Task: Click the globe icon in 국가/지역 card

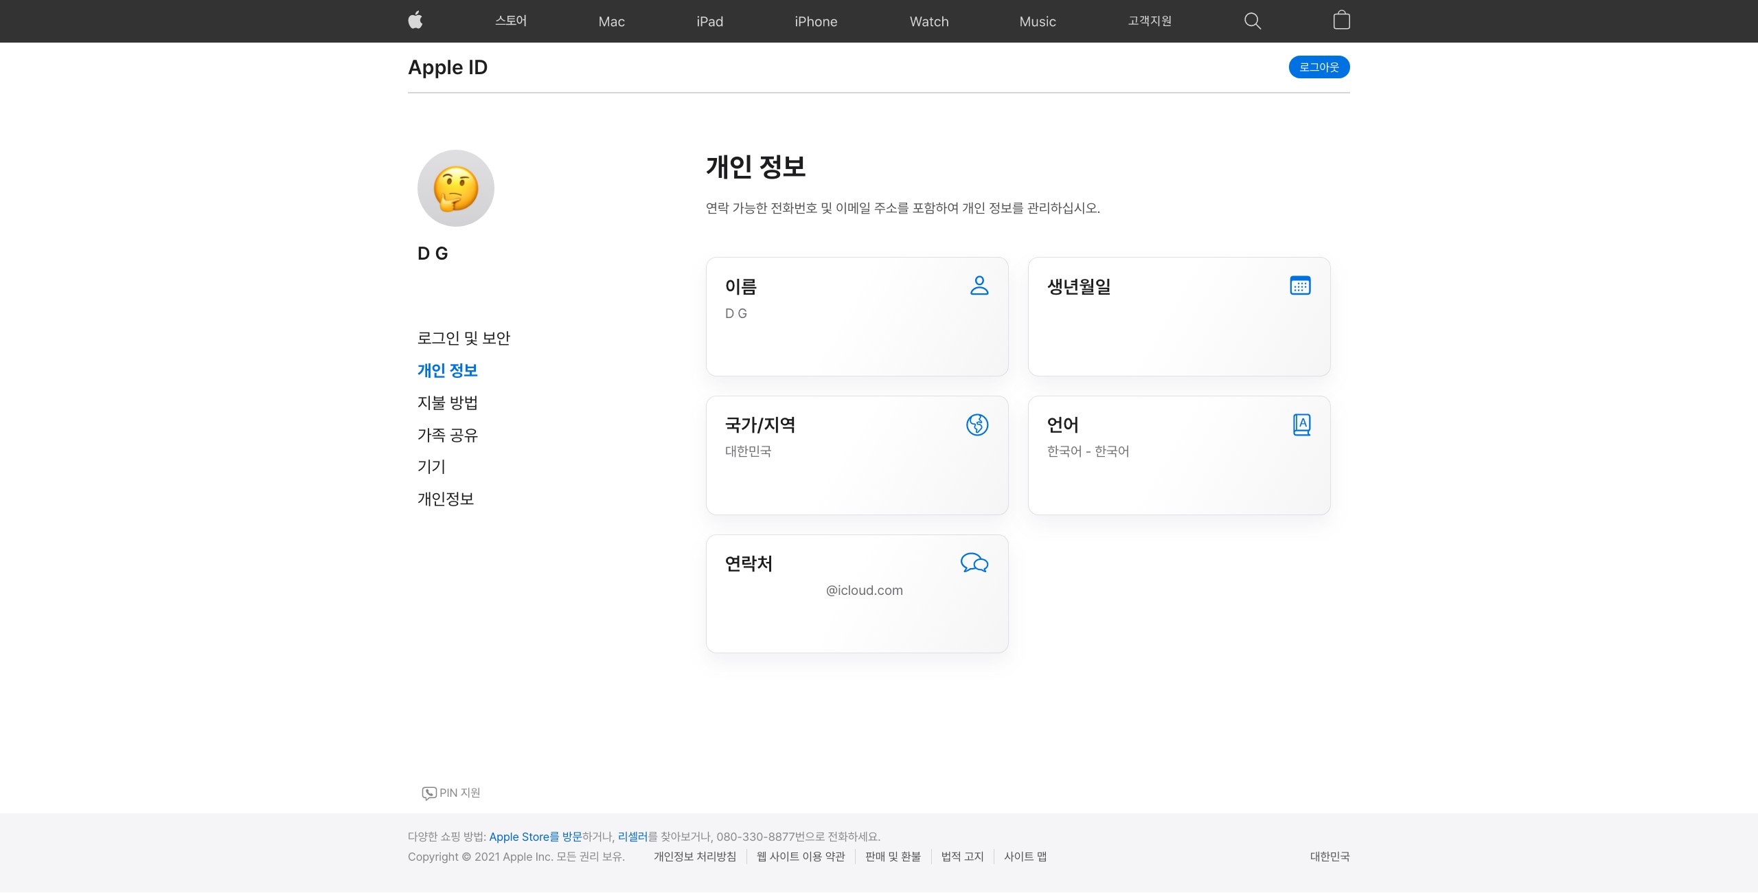Action: point(977,425)
